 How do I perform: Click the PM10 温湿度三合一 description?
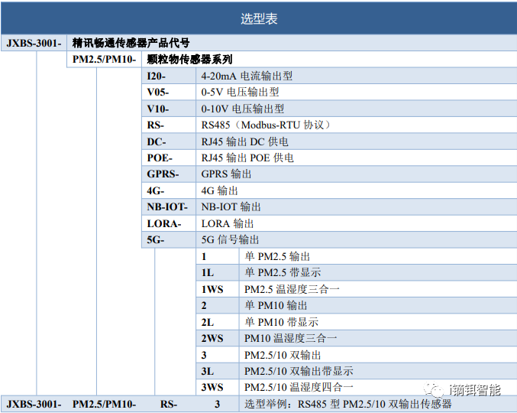click(290, 338)
